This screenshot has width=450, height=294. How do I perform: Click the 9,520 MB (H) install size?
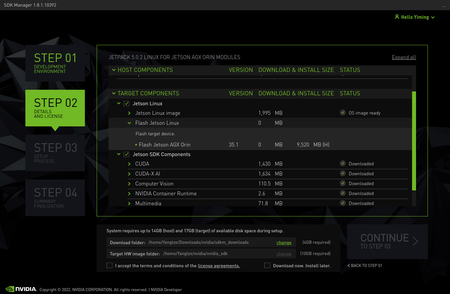[x=313, y=145]
